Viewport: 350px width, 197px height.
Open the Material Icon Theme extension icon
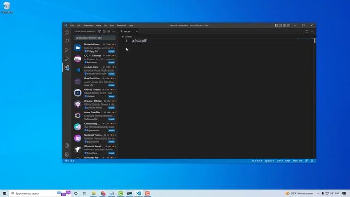click(x=78, y=48)
